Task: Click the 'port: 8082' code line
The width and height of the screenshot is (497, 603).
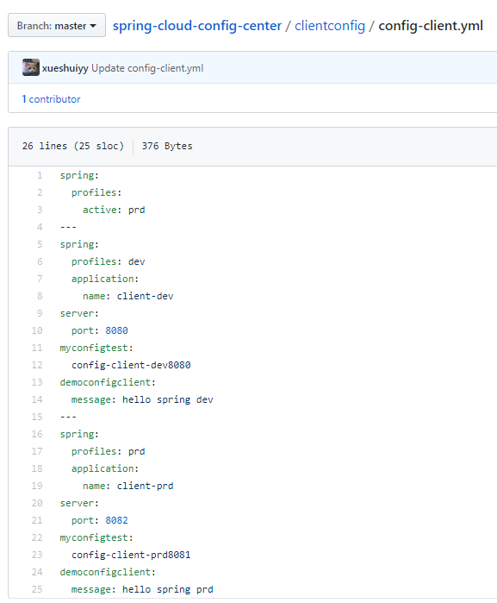Action: coord(100,520)
